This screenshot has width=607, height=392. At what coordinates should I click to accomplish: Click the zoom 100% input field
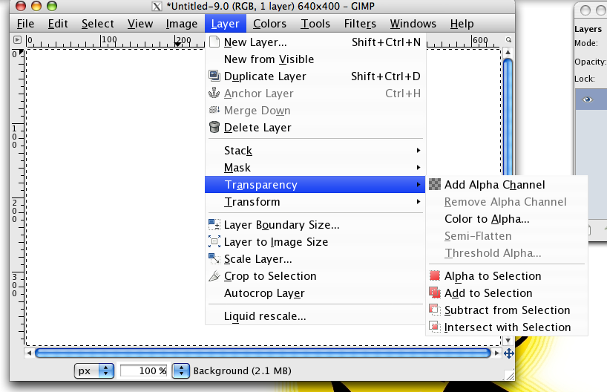coord(144,370)
